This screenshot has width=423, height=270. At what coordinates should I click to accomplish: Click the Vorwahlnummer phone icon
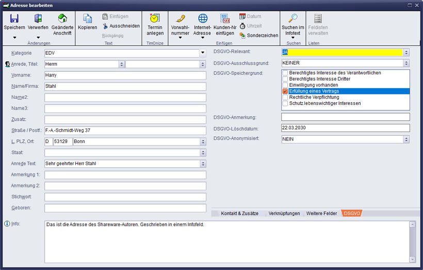pyautogui.click(x=180, y=19)
